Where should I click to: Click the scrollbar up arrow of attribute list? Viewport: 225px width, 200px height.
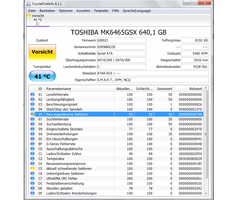(x=206, y=88)
